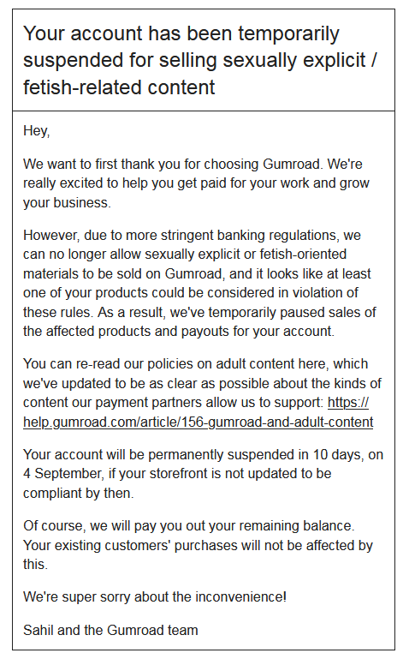The width and height of the screenshot is (409, 659).
Task: Click the "existing customers' purchases" line
Action: tap(198, 546)
